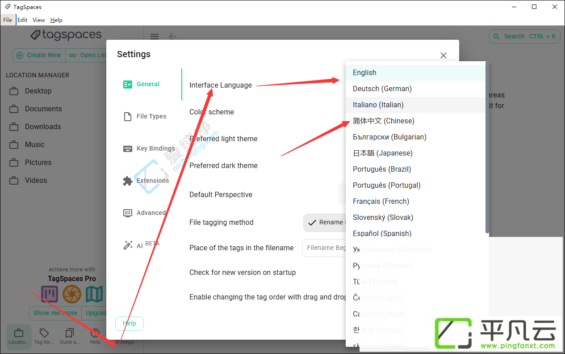
Task: Select 简体中文 (Chinese) language
Action: point(415,121)
